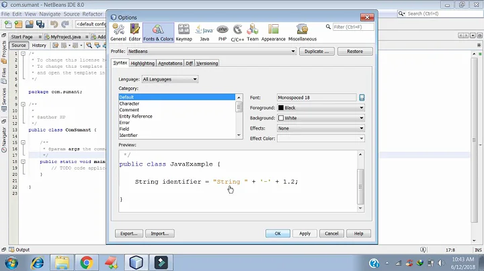The image size is (484, 271).
Task: Click the New File toolbar icon
Action: [x=7, y=24]
